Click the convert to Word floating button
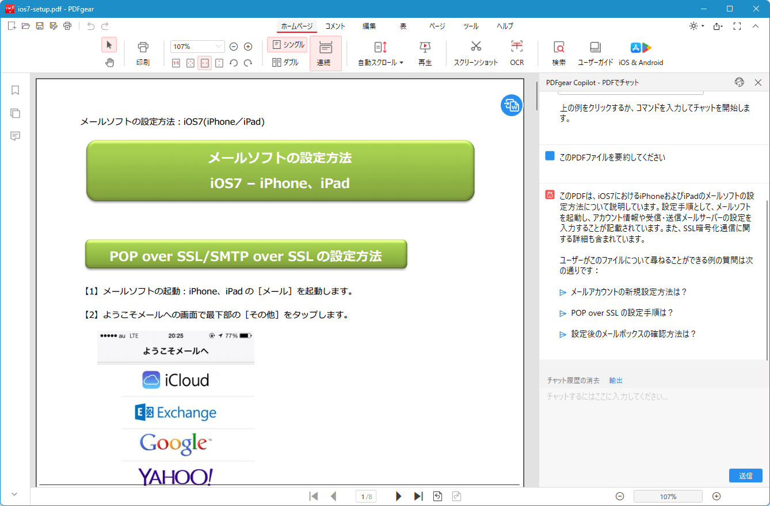This screenshot has height=506, width=770. click(x=511, y=105)
